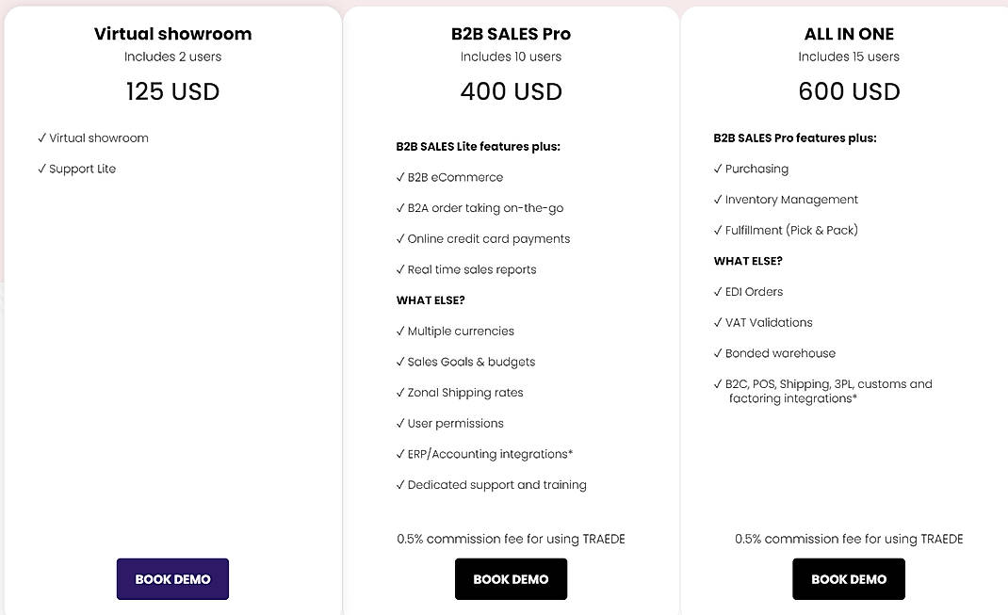Screen dimensions: 1008x615
Task: Click the checkmark beside Multiple currencies
Action: [399, 331]
